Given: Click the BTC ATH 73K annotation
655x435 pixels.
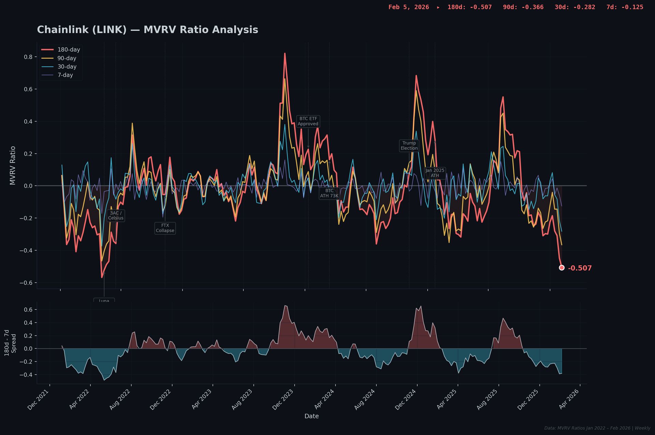Looking at the screenshot, I should (329, 193).
